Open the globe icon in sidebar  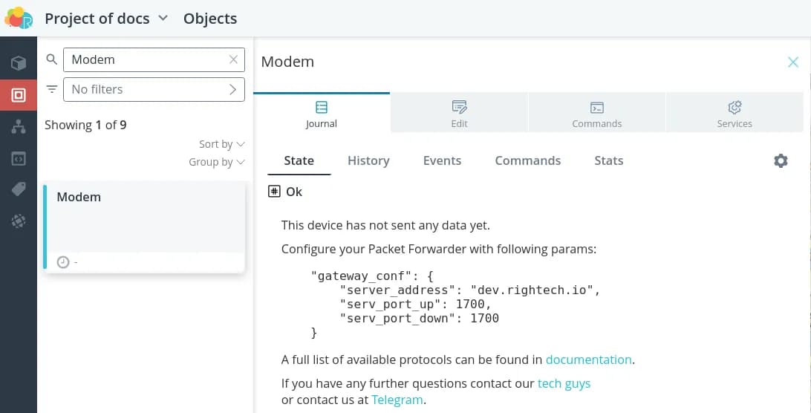(19, 221)
